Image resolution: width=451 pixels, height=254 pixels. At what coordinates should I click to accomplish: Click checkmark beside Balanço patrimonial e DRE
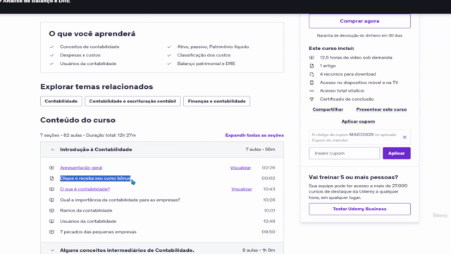(x=169, y=64)
